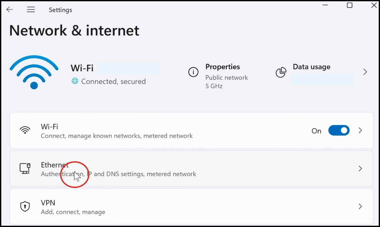Click the Properties info circle icon
Viewport: 380px width, 227px height.
(x=193, y=72)
